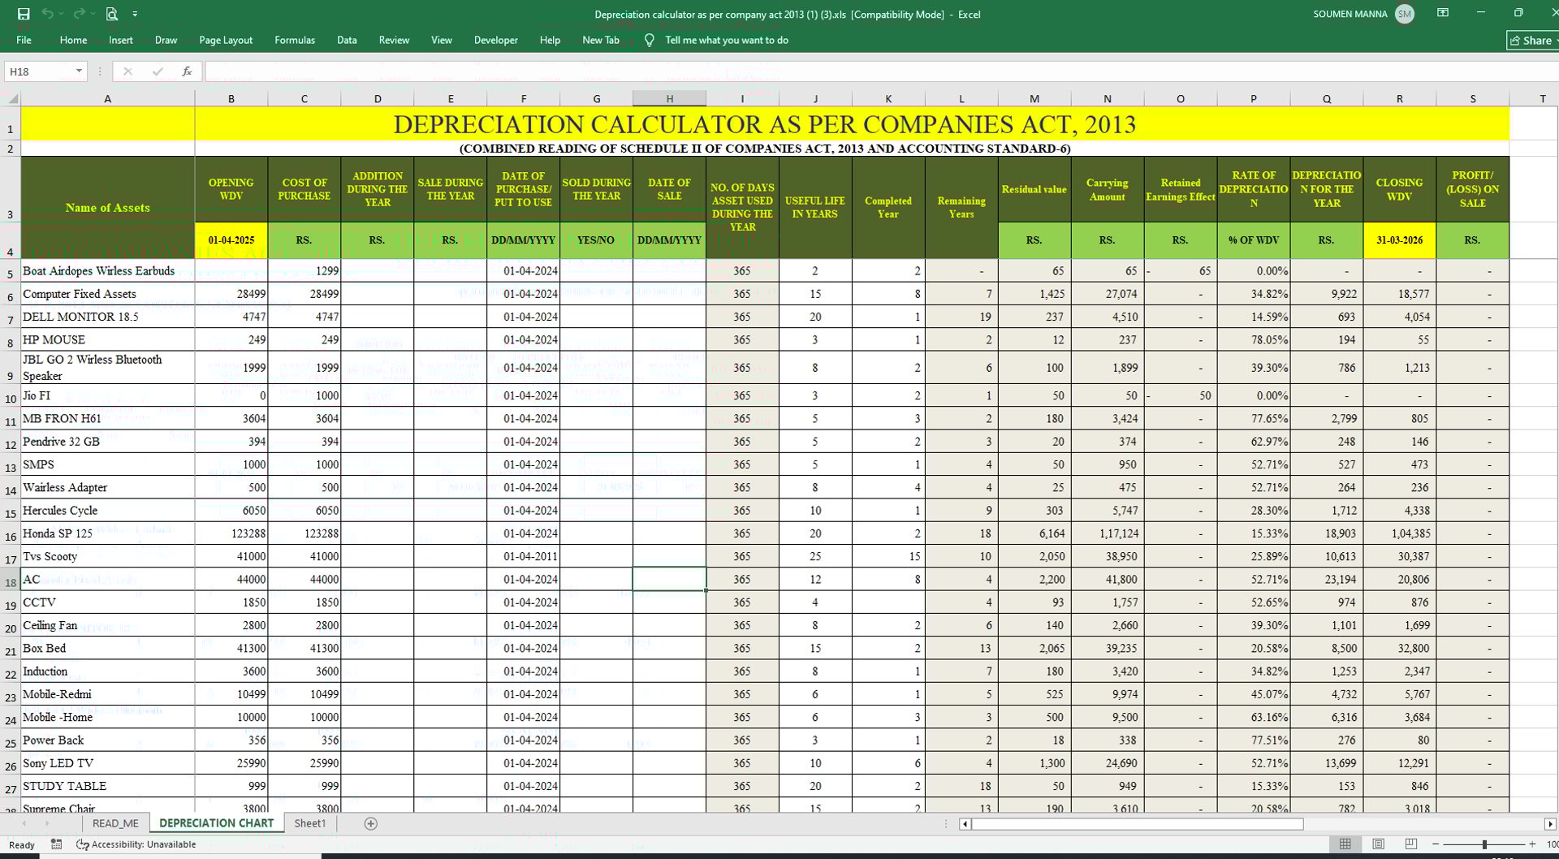Screen dimensions: 1559x859
Task: Open Print Preview from Quick Access Toolbar
Action: click(111, 14)
